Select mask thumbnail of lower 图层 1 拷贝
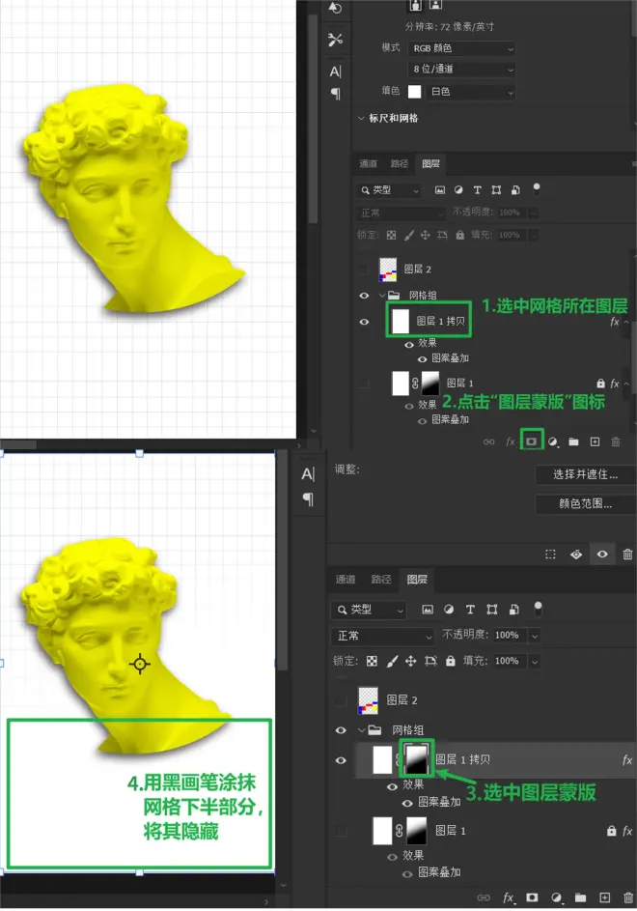Viewport: 637px width, 911px height. click(x=416, y=759)
